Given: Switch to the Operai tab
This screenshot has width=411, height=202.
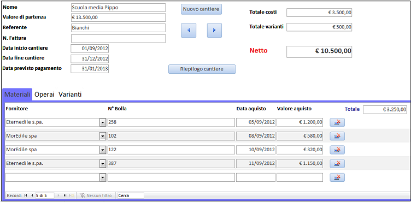Looking at the screenshot, I should click(x=45, y=94).
